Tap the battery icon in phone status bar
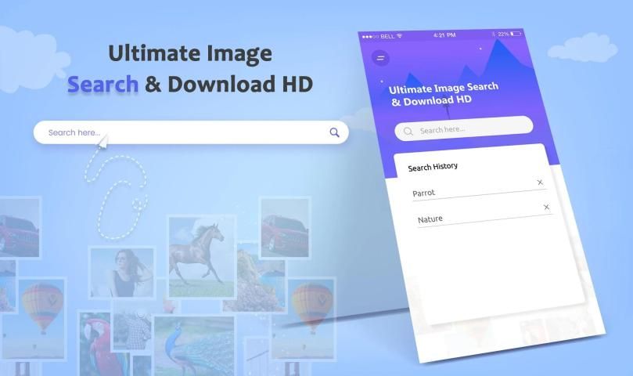Viewport: 633px width, 376px height. point(516,34)
